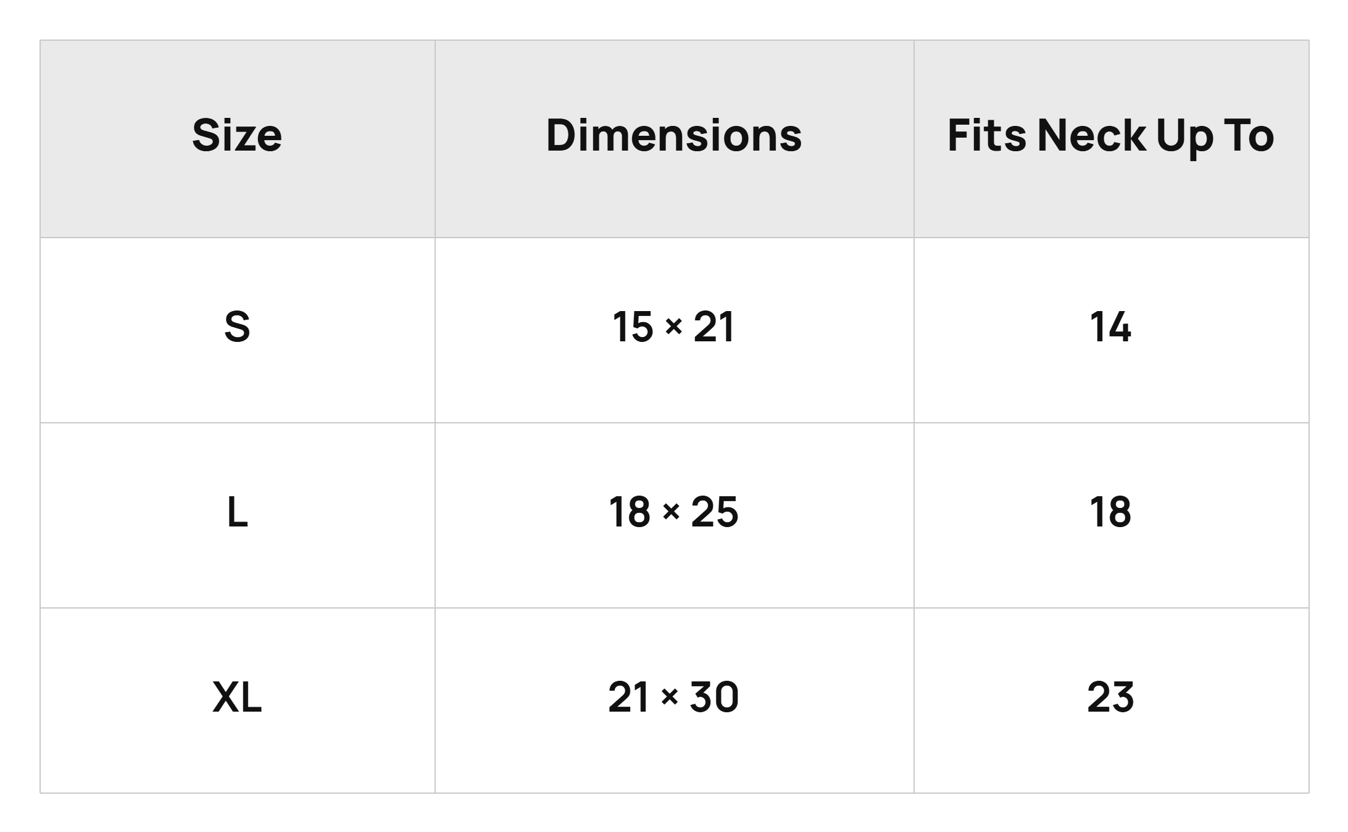This screenshot has width=1348, height=832.
Task: Click the 15 × 21 dimensions cell
Action: (x=675, y=330)
